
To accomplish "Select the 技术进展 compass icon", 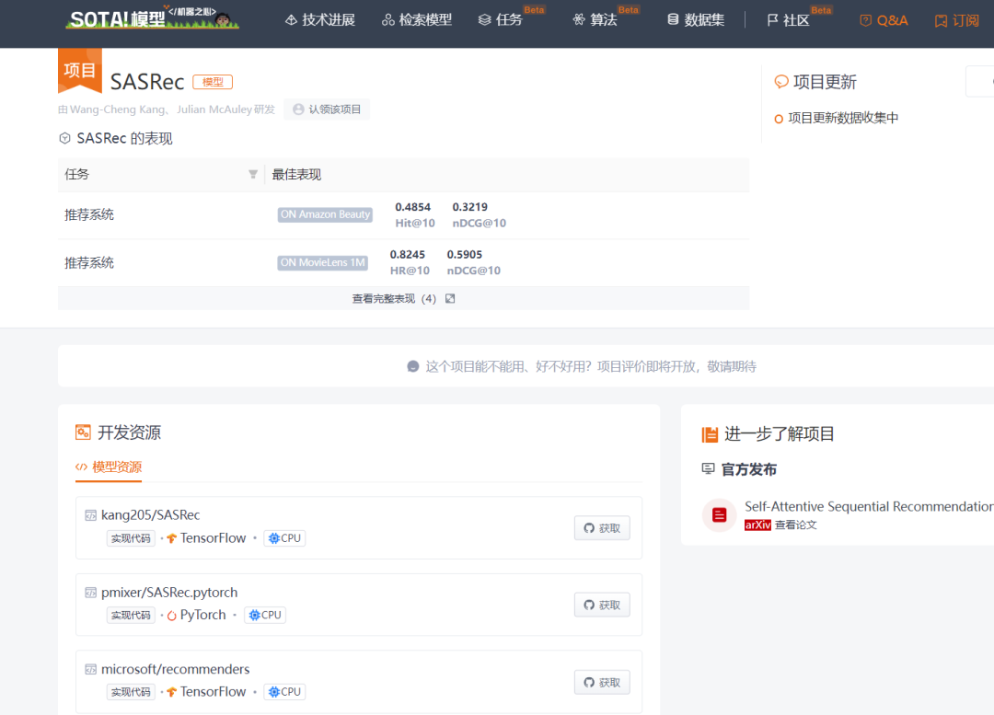I will [x=291, y=18].
